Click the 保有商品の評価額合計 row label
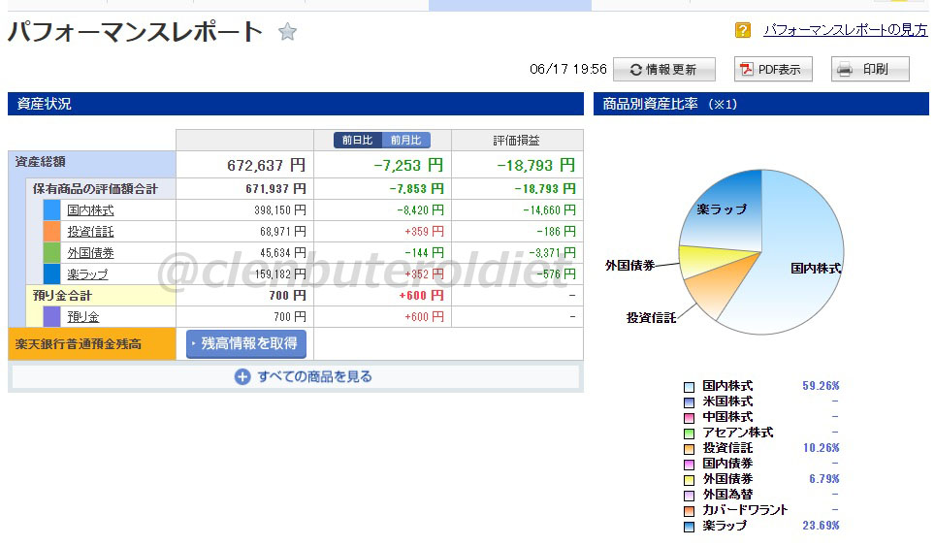 coord(95,189)
